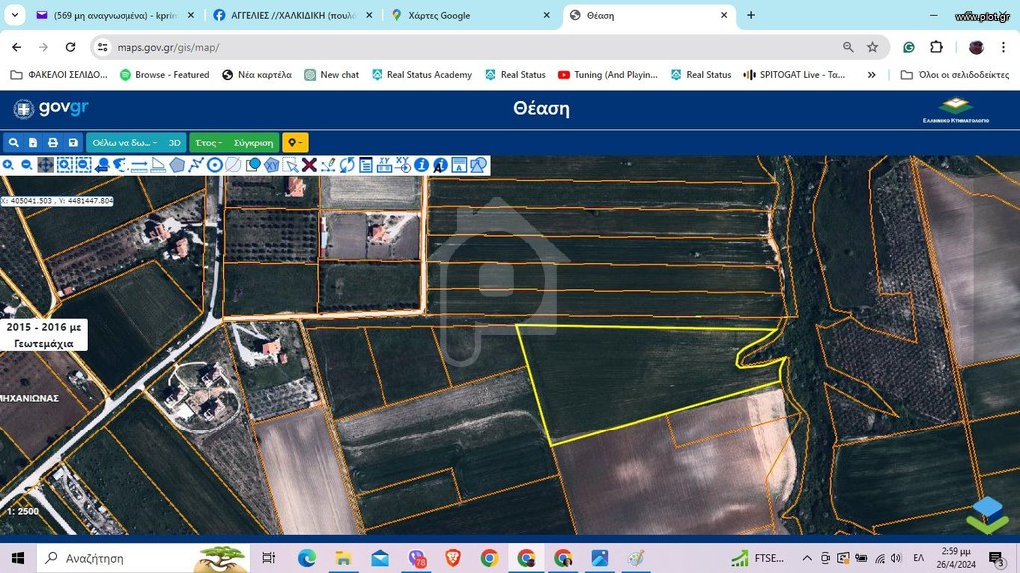Click the blue search magnifier button
Screen dimensions: 1020x573
coord(13,143)
